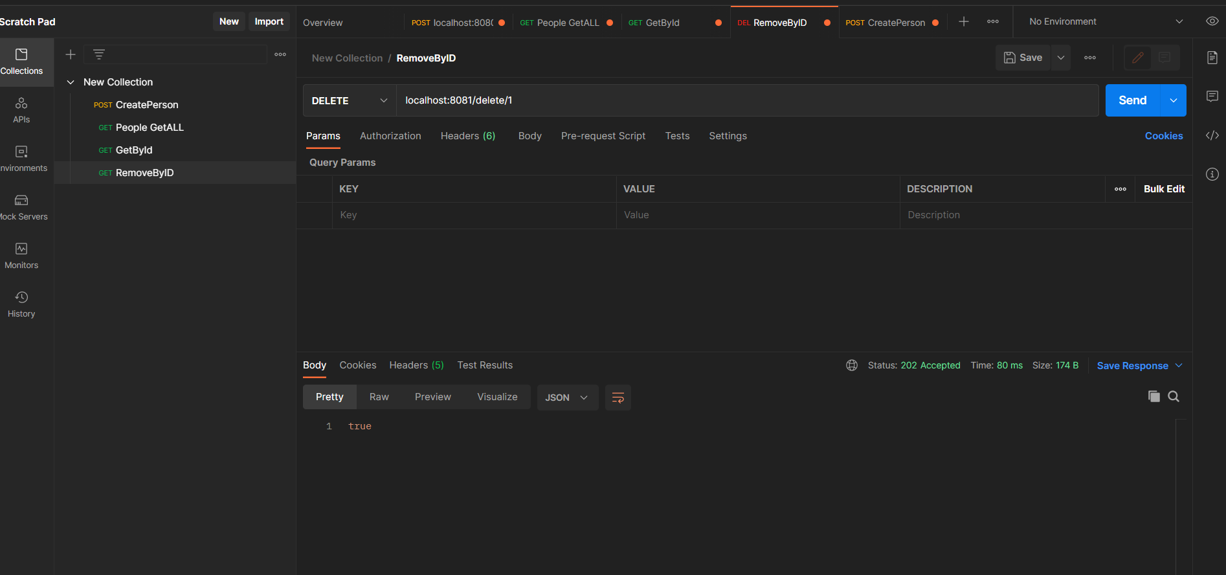Open the response Headers (5) tab

pyautogui.click(x=417, y=365)
